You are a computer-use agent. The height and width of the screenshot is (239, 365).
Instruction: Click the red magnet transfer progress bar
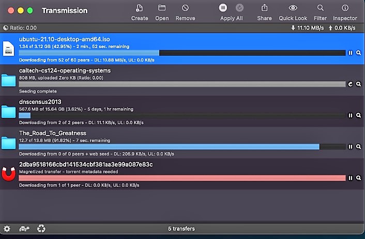point(182,178)
